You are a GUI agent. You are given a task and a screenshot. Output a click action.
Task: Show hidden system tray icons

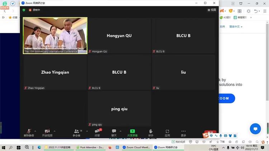point(223,147)
